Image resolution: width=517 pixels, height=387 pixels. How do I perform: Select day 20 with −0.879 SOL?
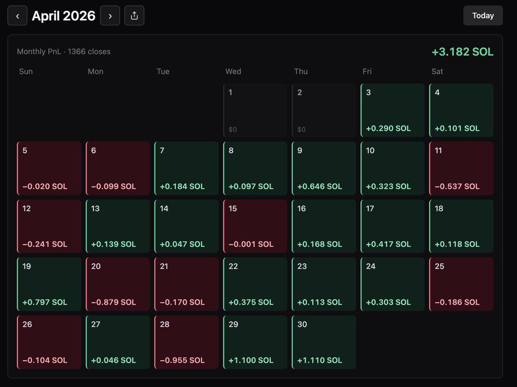pyautogui.click(x=118, y=284)
